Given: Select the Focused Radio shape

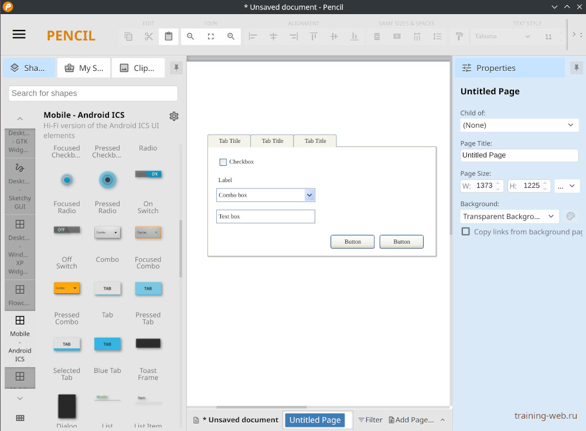Looking at the screenshot, I should point(67,180).
